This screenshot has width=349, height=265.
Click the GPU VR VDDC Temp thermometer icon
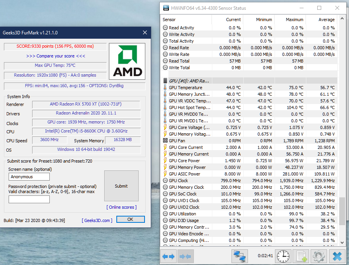tap(165, 100)
